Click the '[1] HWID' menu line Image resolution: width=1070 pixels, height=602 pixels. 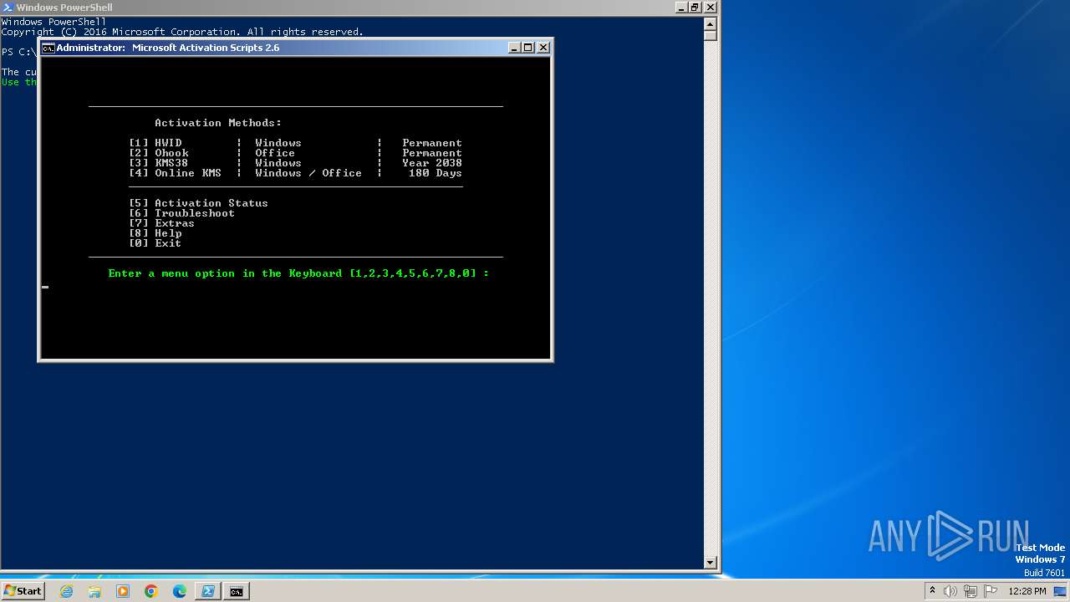coord(295,143)
